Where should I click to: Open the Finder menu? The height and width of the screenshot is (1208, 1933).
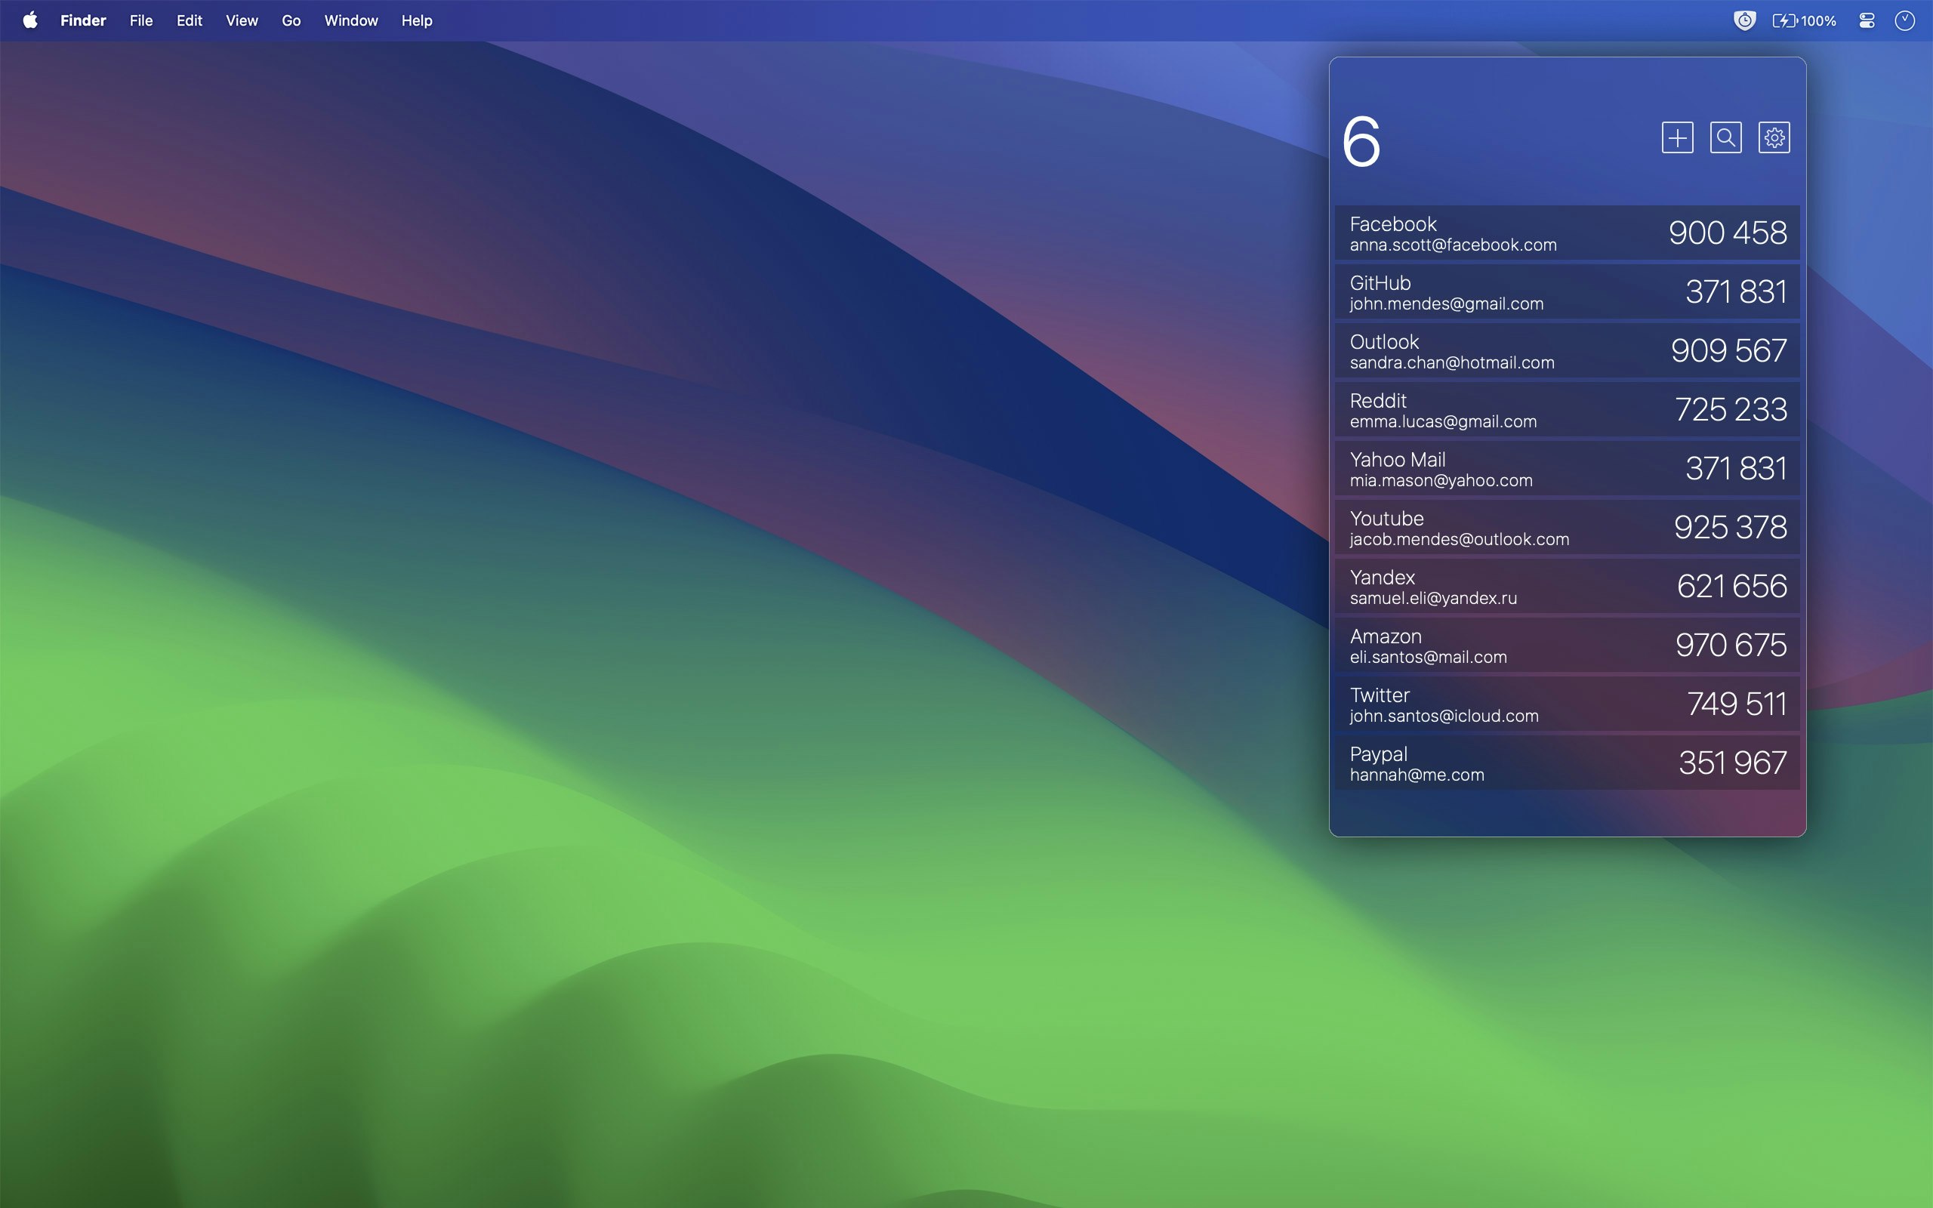(x=83, y=21)
